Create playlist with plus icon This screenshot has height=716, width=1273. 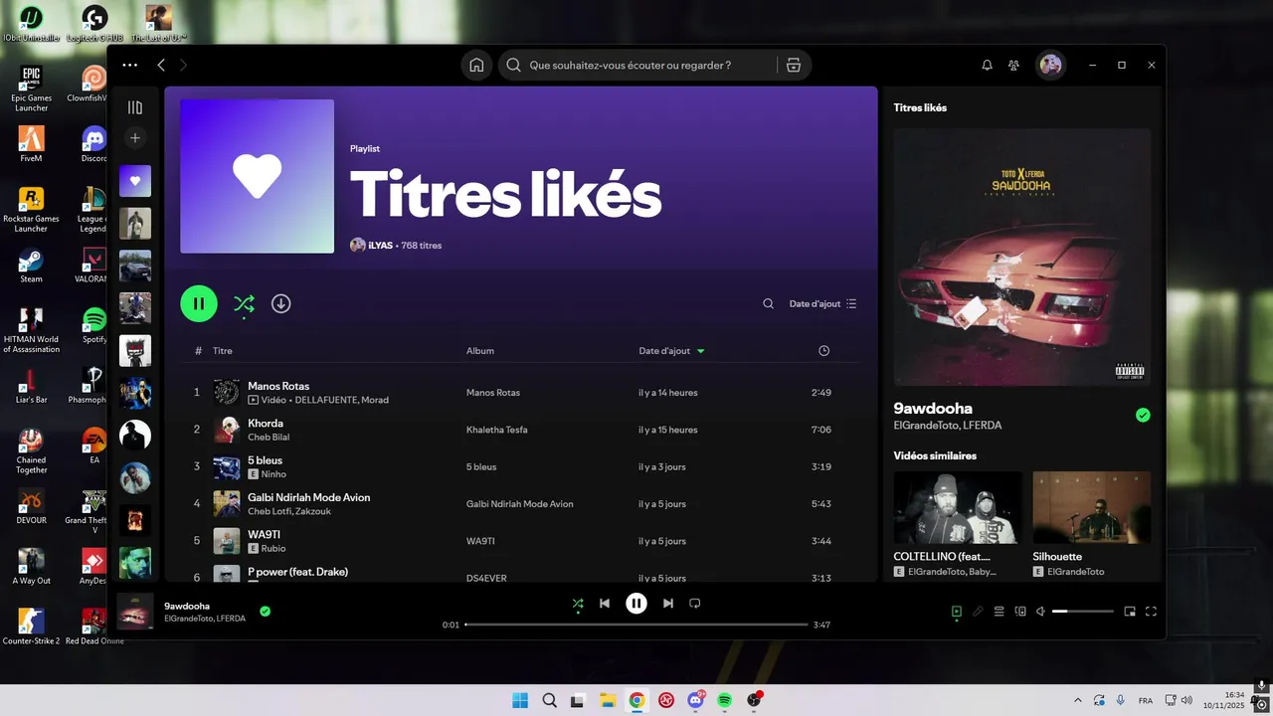coord(135,137)
